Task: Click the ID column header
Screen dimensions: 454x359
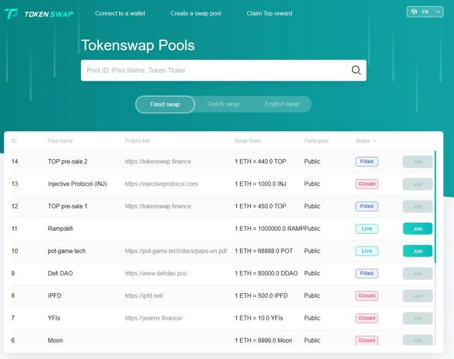Action: point(14,141)
